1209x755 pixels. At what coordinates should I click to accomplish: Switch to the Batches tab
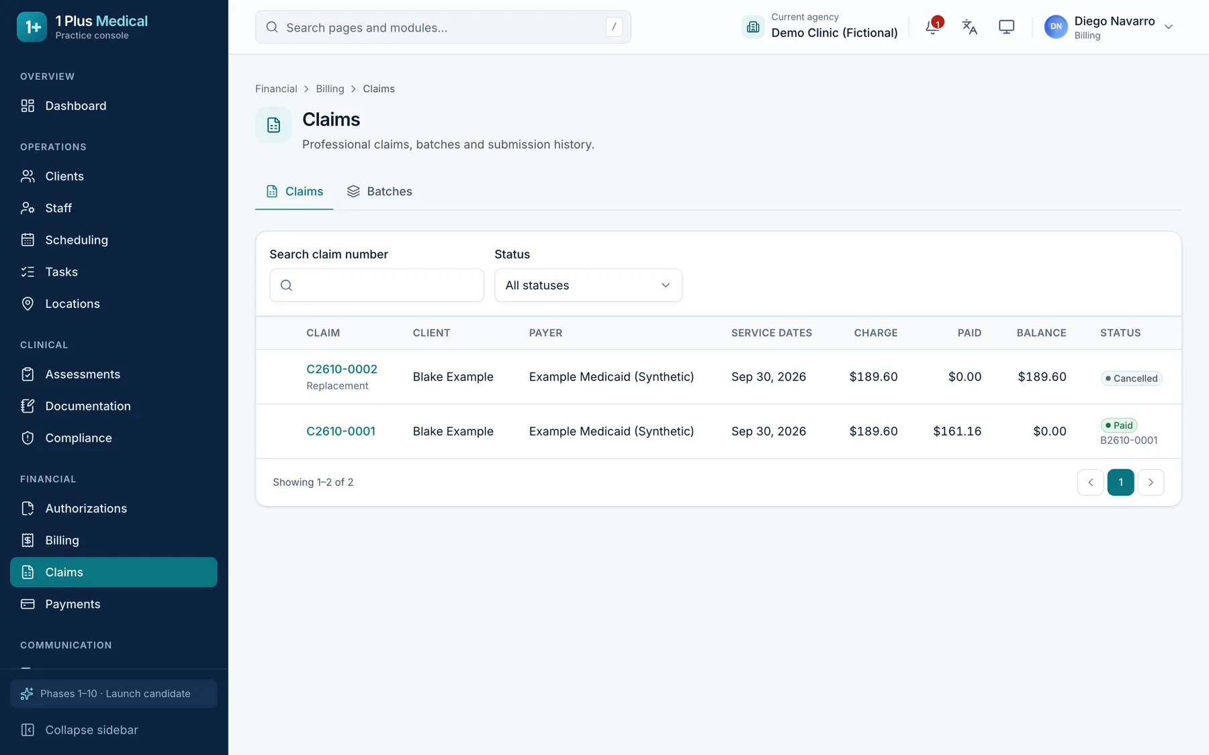coord(379,191)
